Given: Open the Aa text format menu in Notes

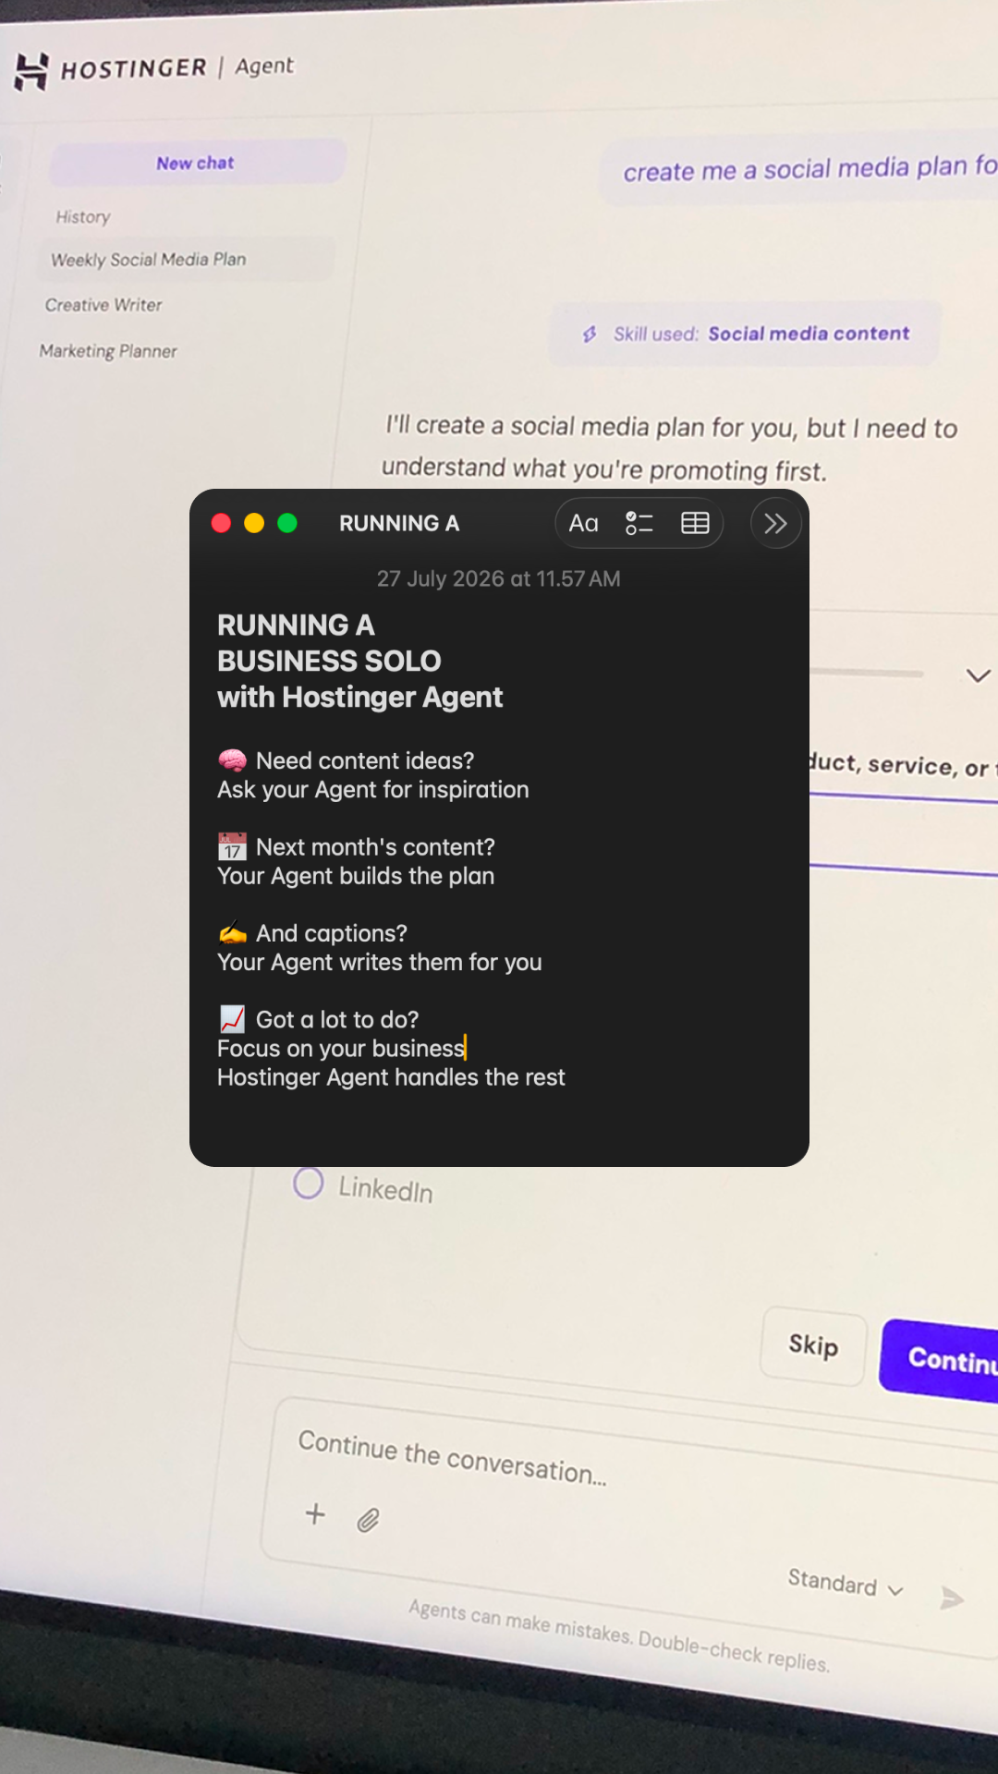Looking at the screenshot, I should point(584,523).
